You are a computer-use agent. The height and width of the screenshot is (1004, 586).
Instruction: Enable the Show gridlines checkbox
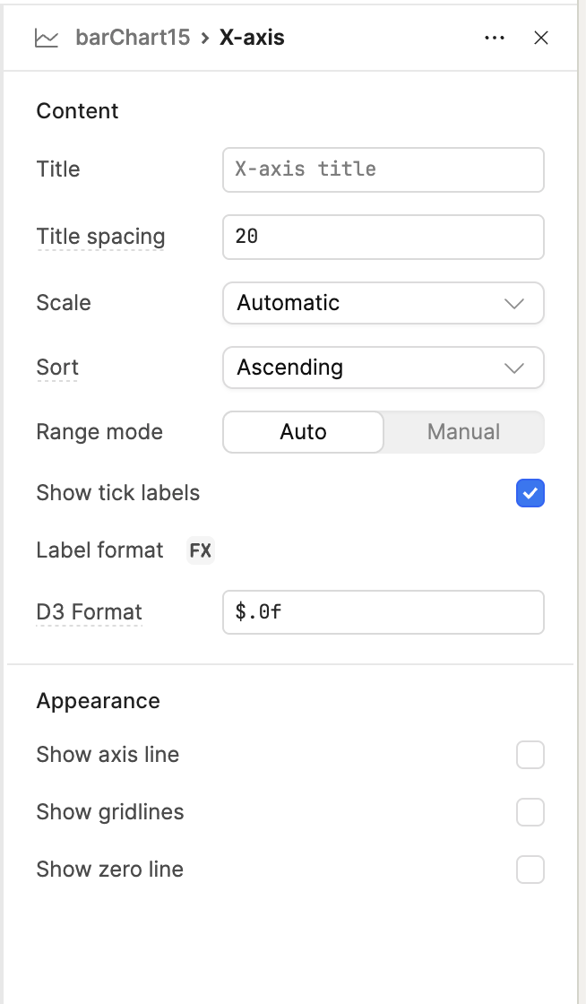[x=530, y=812]
